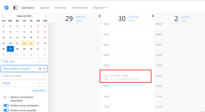Open the Reportes menu
The height and width of the screenshot is (112, 205).
(100, 8)
